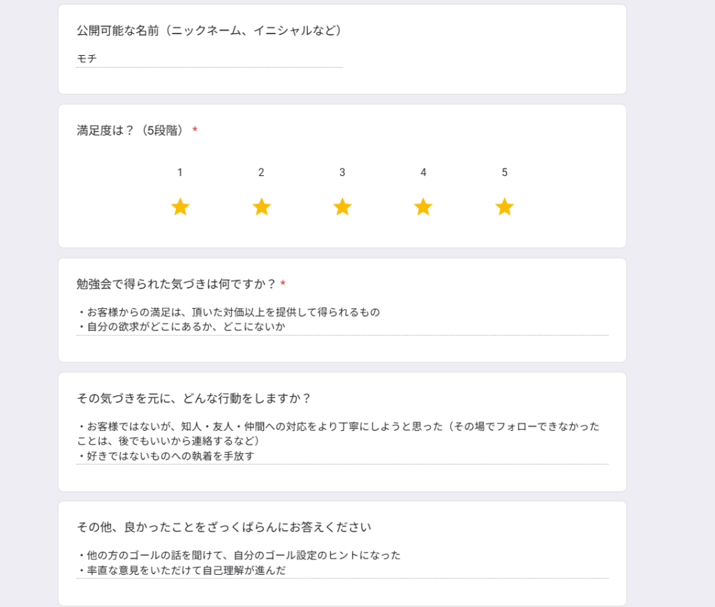Viewport: 715px width, 607px height.
Task: Select the star under rating 4
Action: coord(423,207)
